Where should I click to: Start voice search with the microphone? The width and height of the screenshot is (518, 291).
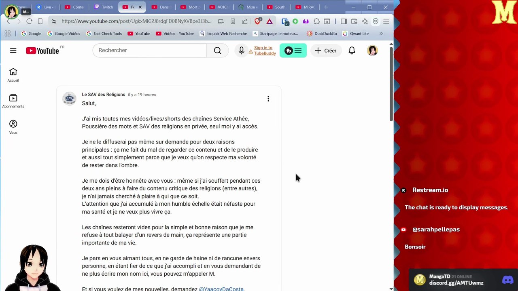click(x=241, y=51)
